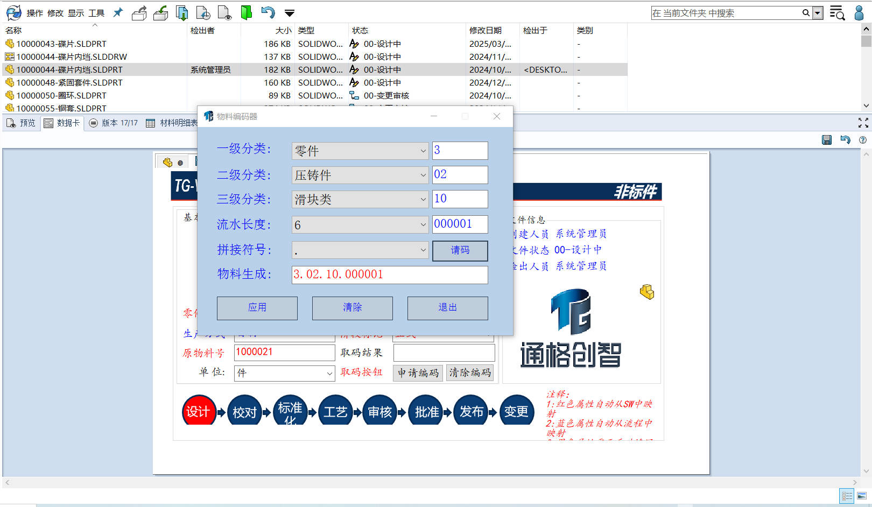Select file 10000048-紧固套件.SLDPRT in list

pos(69,82)
